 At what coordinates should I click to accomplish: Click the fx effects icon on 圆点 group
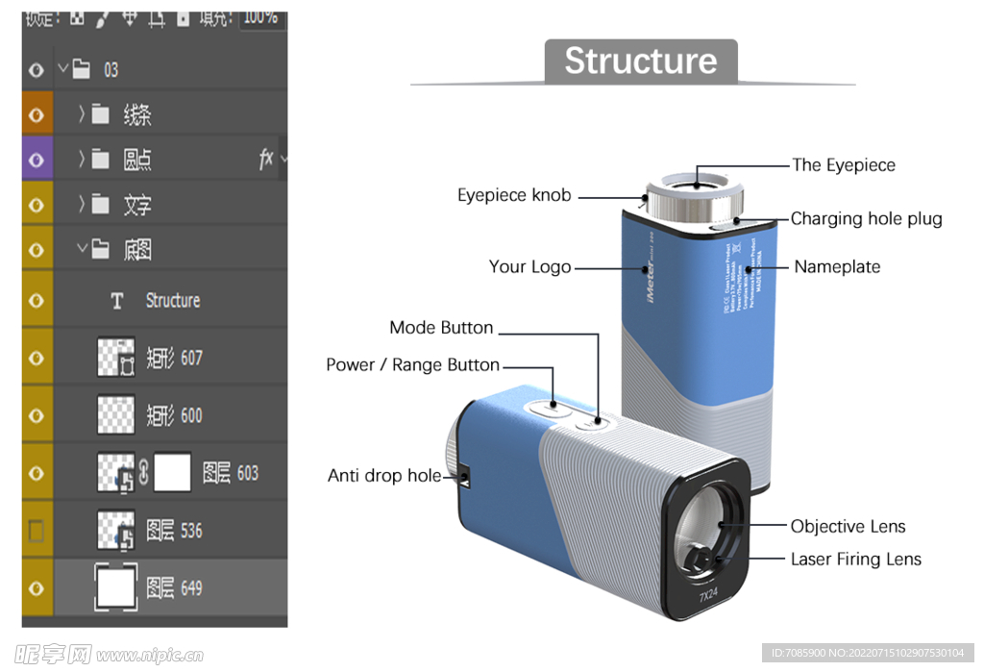[266, 160]
